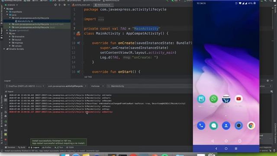Open Gallery app on phone screen
The width and height of the screenshot is (277, 156).
(x=201, y=99)
